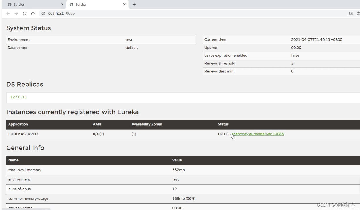This screenshot has height=210, width=360.
Task: Click the DS Replicas heading
Action: tap(25, 84)
